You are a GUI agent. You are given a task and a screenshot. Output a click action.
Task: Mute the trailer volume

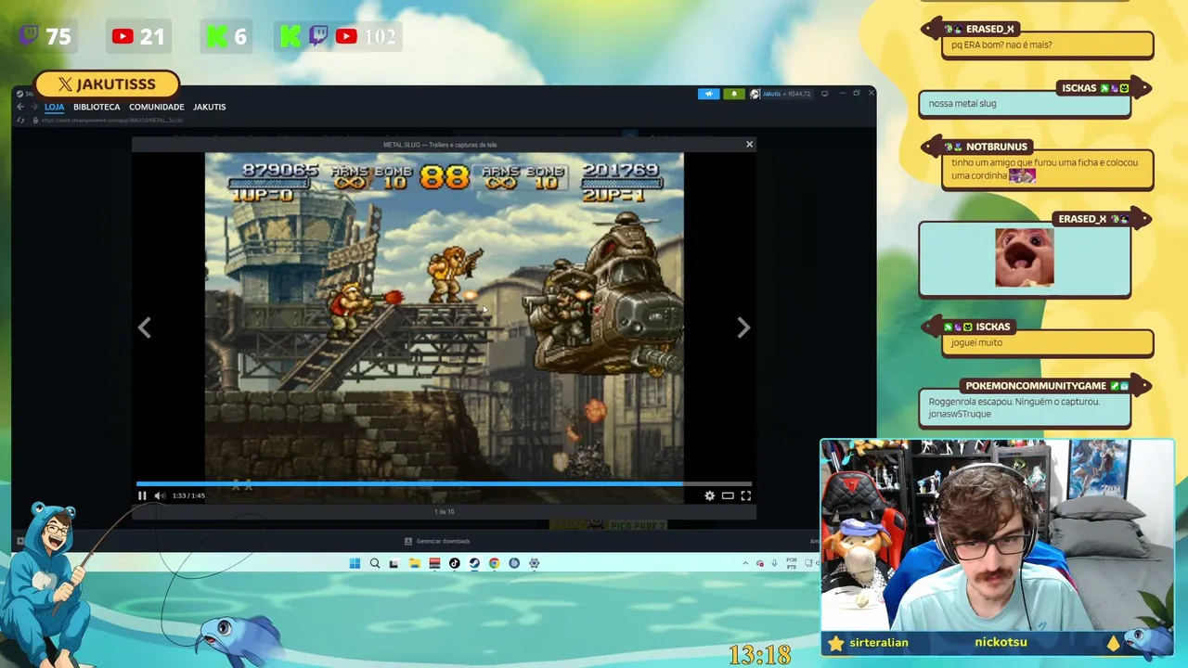160,495
